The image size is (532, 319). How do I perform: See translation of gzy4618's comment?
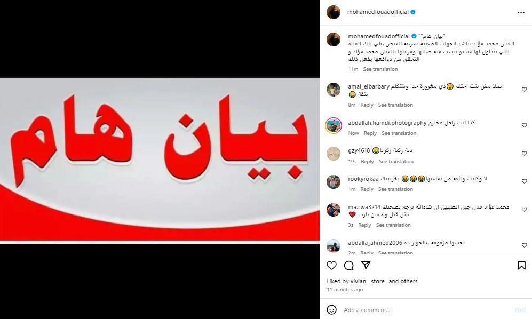pos(396,162)
